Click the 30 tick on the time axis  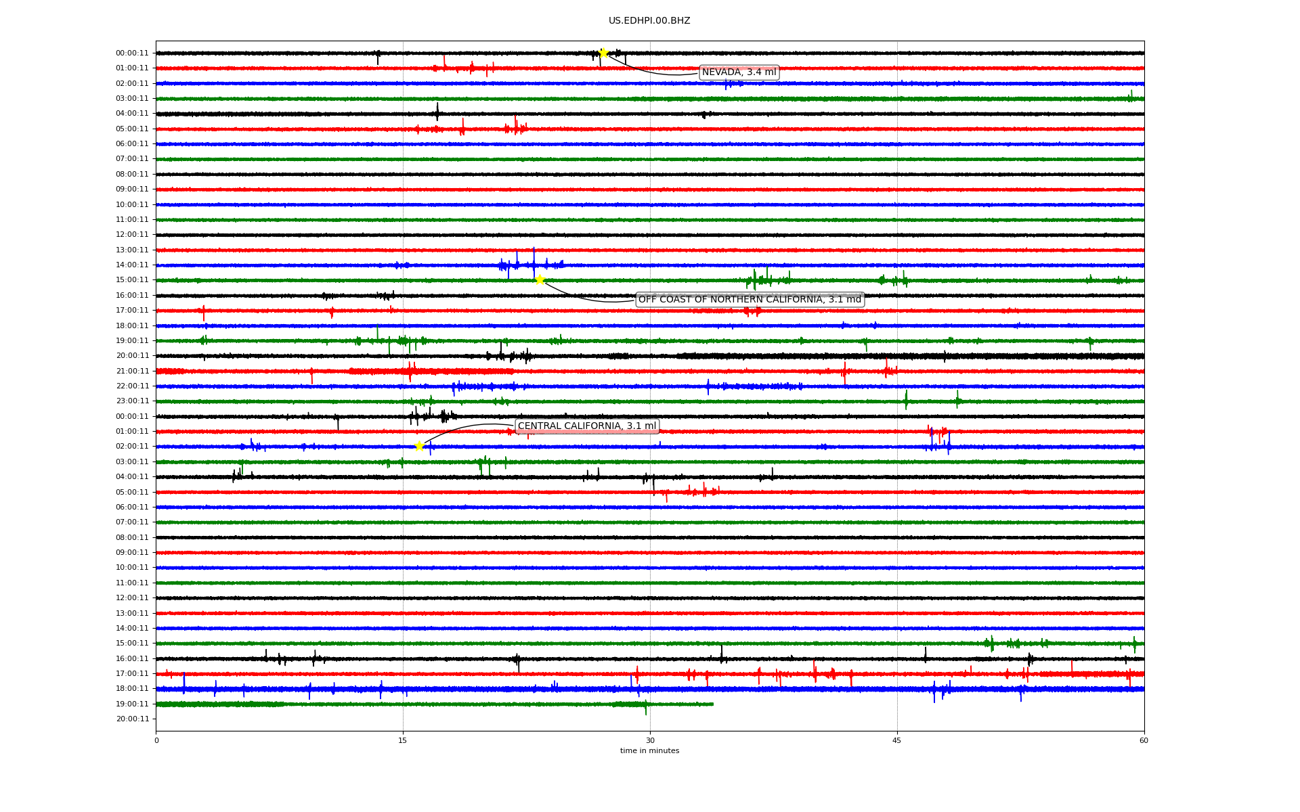point(650,740)
